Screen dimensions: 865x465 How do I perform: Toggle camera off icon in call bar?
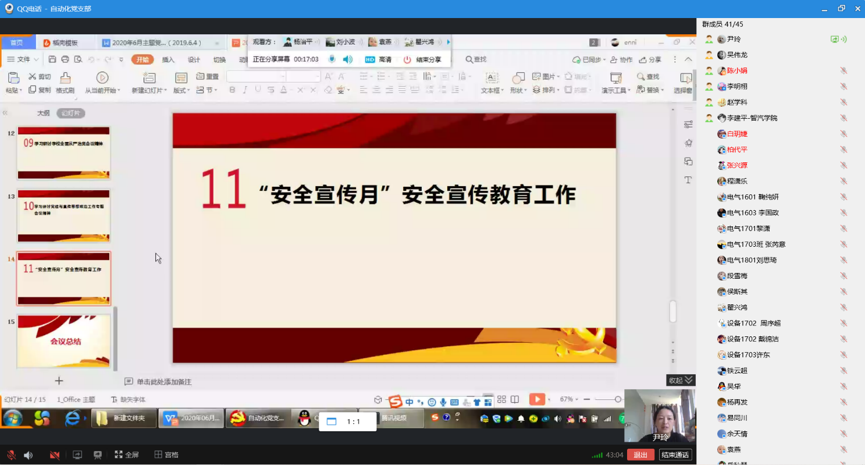(55, 455)
